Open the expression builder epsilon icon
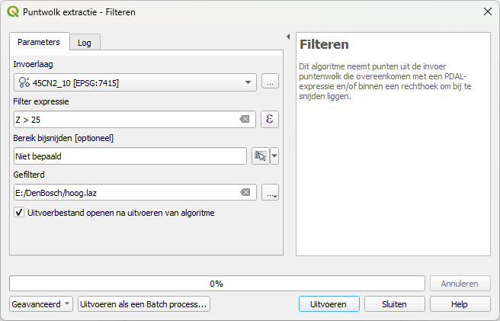The width and height of the screenshot is (500, 321). 270,119
